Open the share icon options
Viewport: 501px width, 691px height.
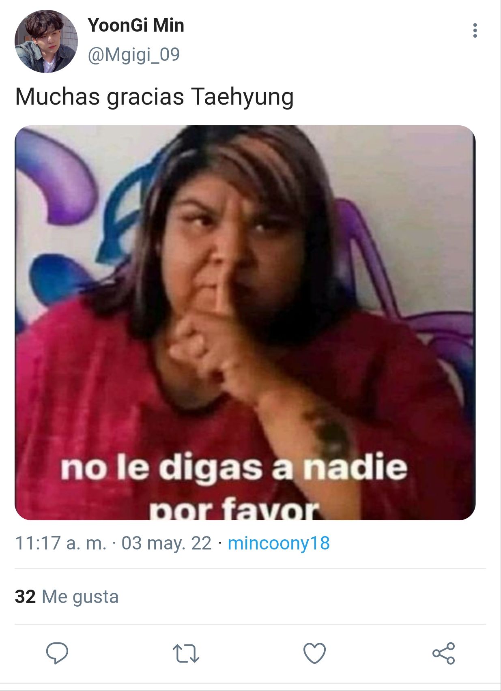443,653
